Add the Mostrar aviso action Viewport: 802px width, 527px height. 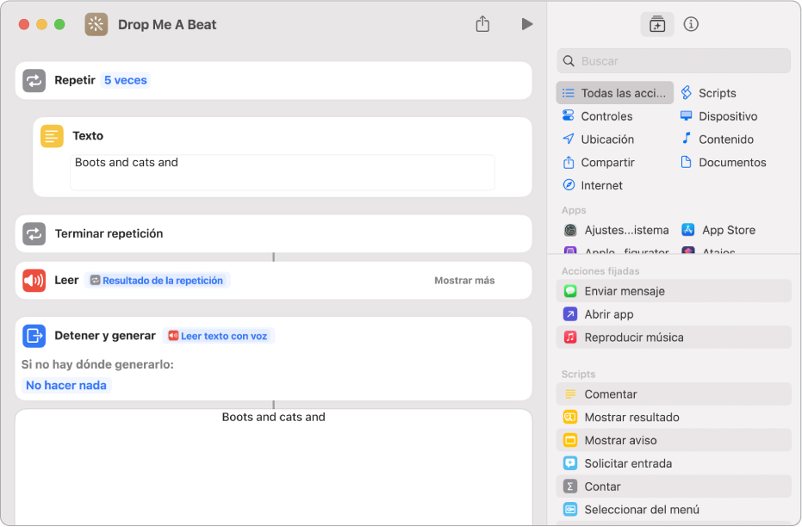click(x=674, y=440)
